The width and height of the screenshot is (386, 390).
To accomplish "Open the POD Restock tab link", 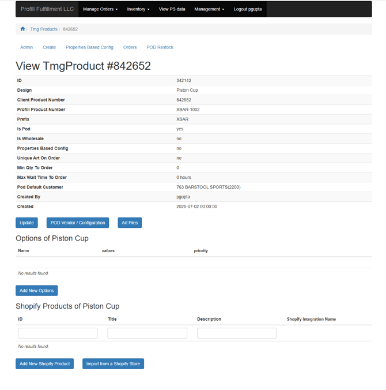I will [x=160, y=47].
